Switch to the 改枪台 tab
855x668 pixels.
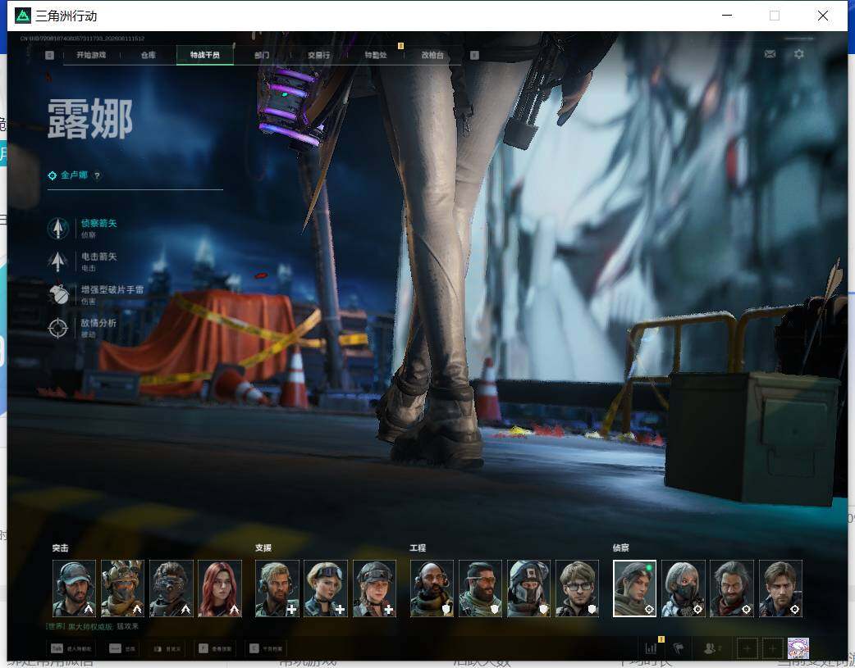point(432,55)
